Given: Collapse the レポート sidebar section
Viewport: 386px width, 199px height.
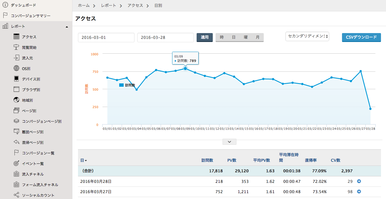Looking at the screenshot, I should click(67, 27).
